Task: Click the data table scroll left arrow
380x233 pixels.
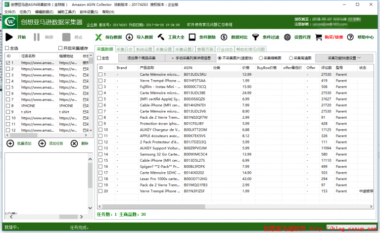Action: point(100,207)
